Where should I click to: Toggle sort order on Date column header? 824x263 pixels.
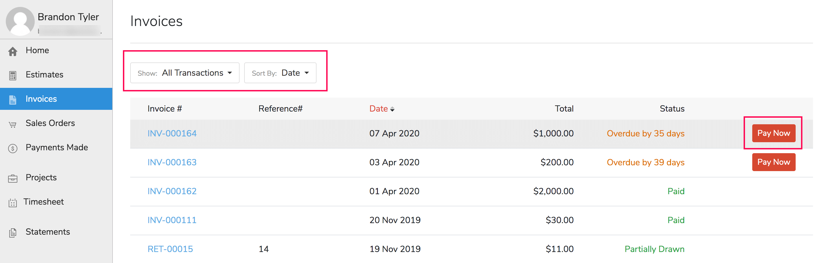(382, 109)
